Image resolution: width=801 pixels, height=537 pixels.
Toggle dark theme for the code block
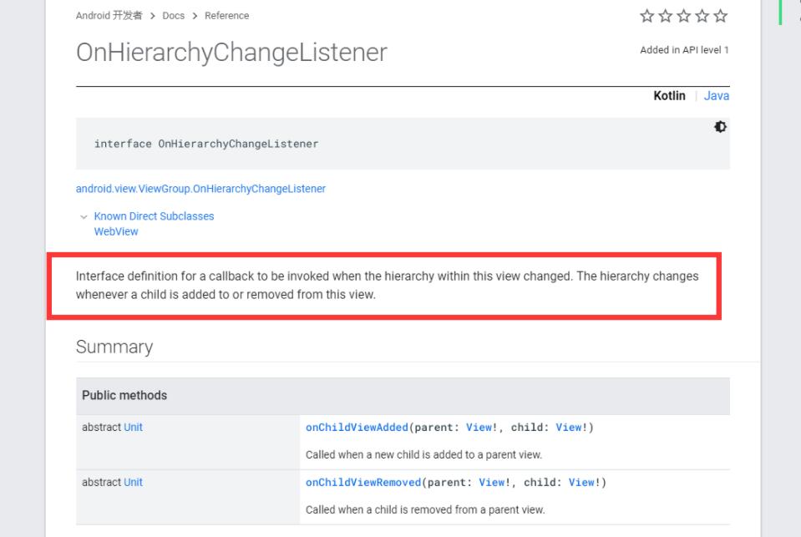click(x=720, y=127)
